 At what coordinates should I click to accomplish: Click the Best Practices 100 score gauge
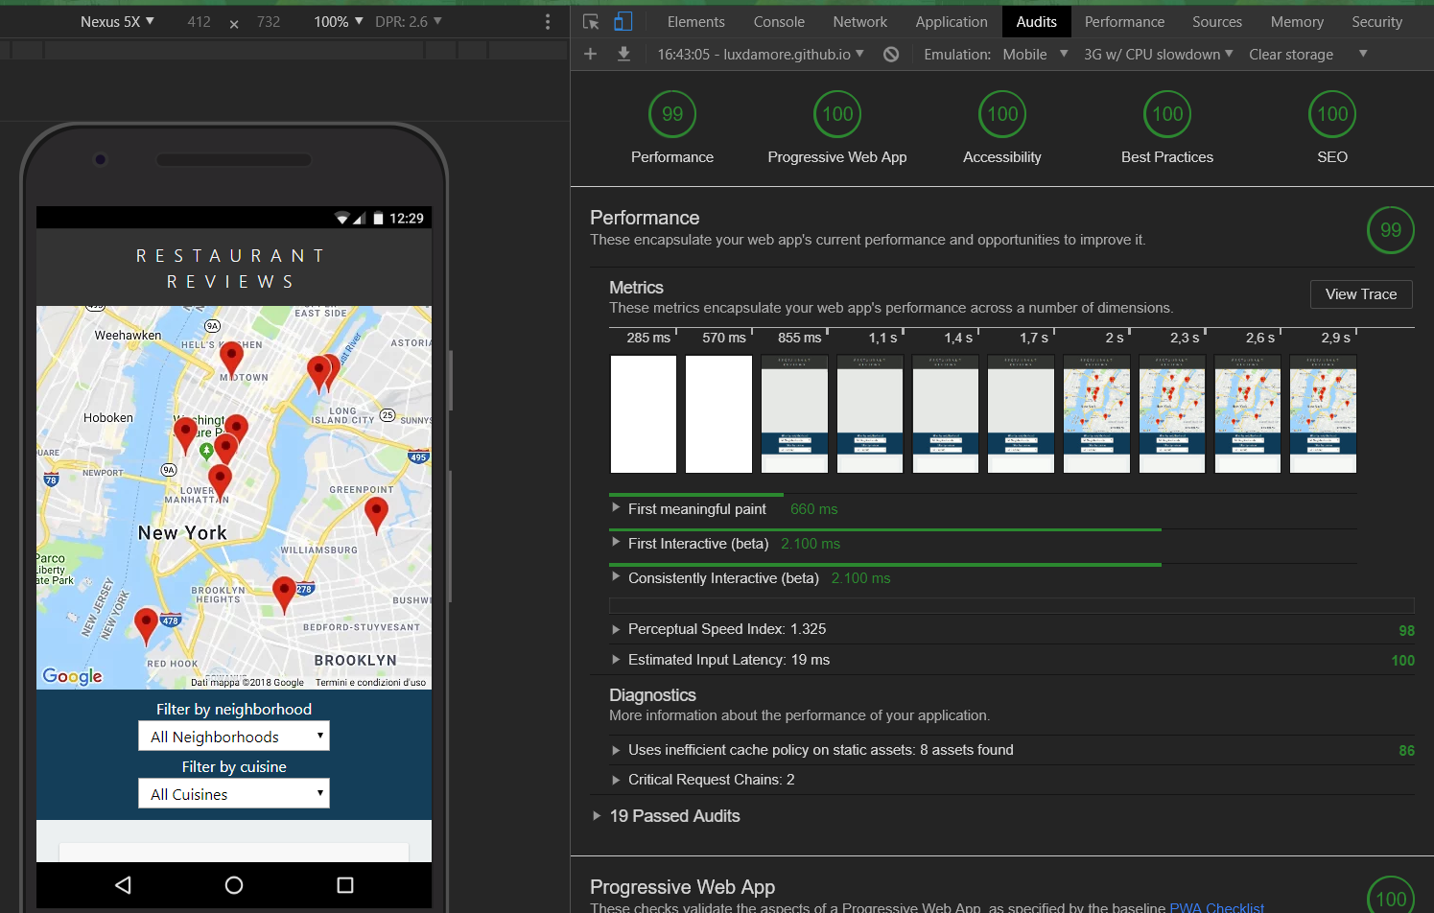[1167, 114]
